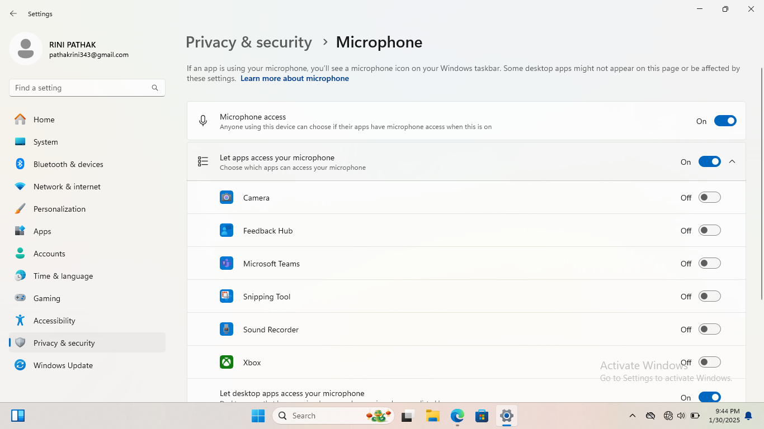764x429 pixels.
Task: Enable microphone for Feedback Hub
Action: point(709,230)
